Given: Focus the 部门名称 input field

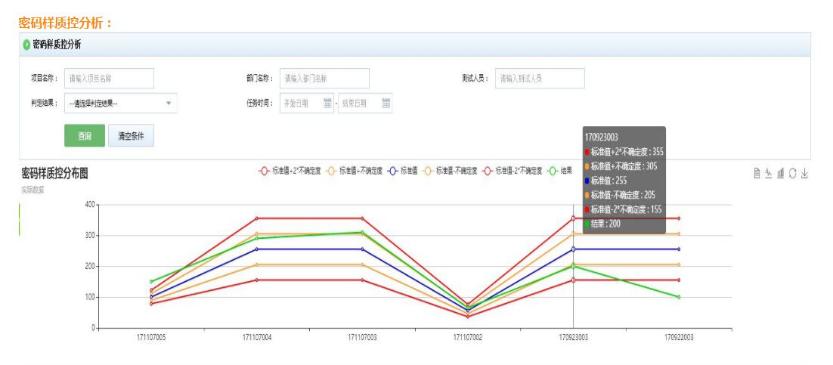Looking at the screenshot, I should [324, 78].
